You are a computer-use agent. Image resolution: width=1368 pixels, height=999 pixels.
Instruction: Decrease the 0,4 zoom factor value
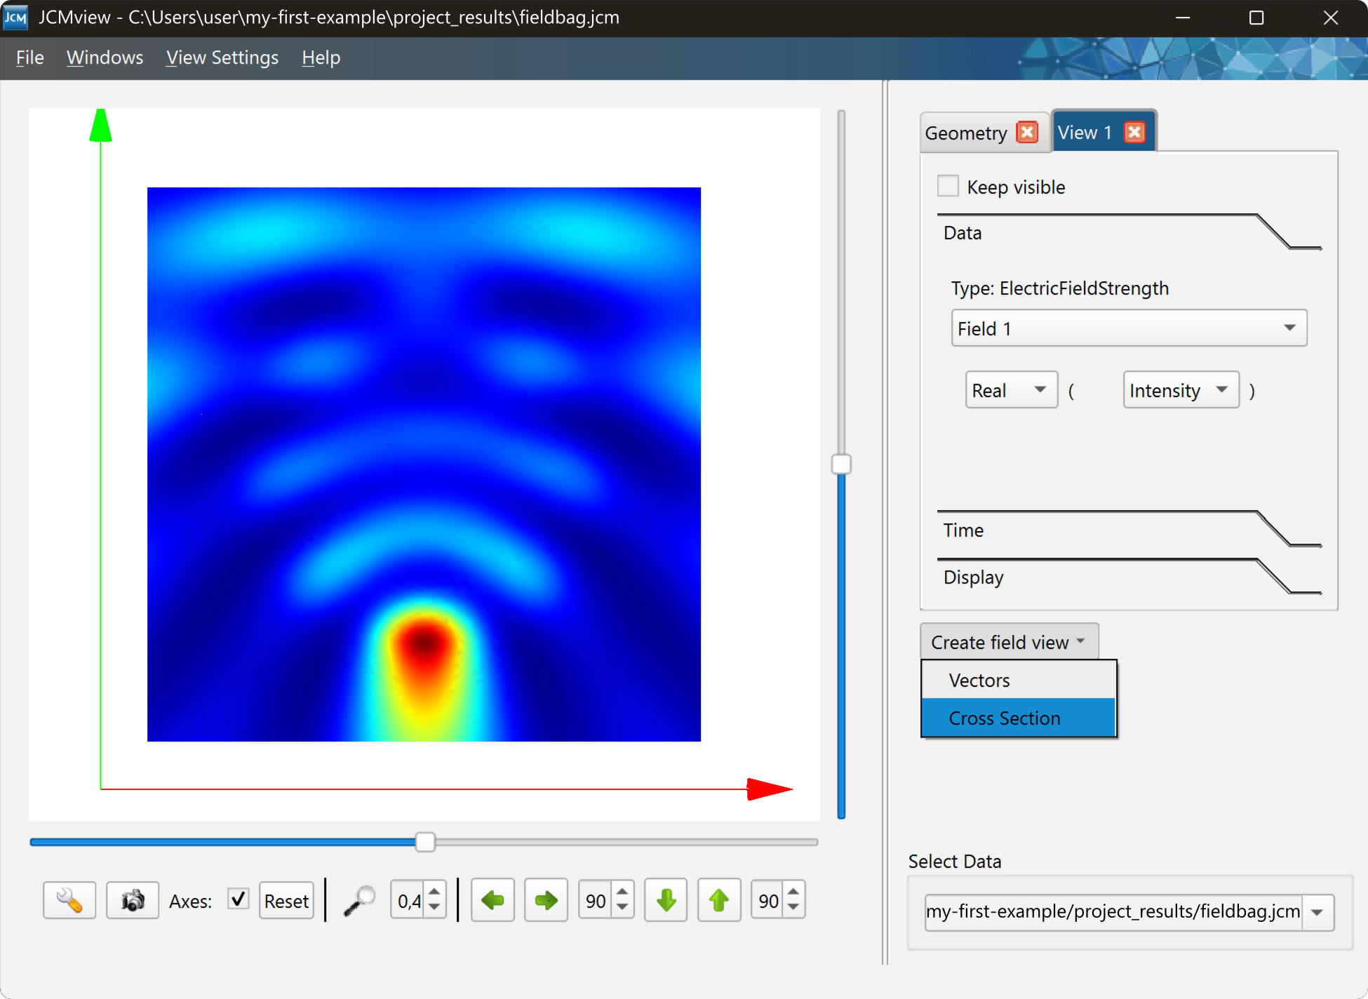click(434, 908)
